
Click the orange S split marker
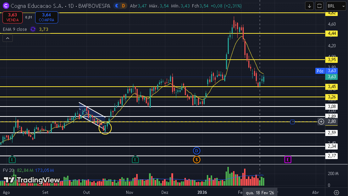click(x=197, y=159)
